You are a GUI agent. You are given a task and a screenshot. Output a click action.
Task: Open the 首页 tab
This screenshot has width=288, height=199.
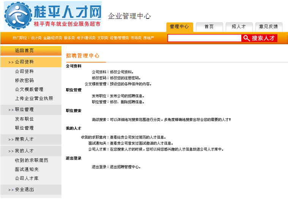coord(209,26)
